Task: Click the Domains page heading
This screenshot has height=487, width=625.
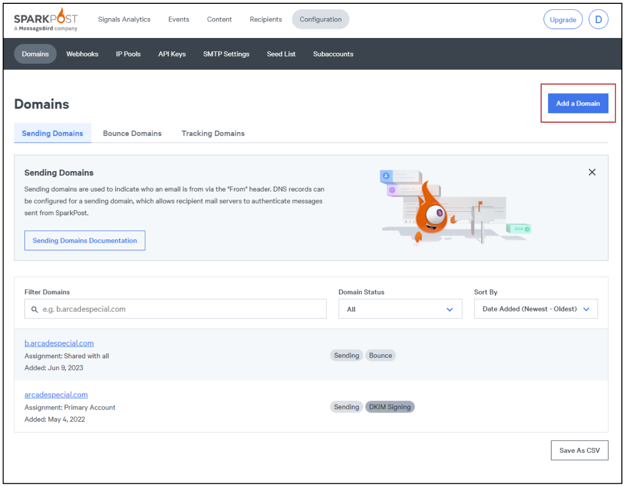Action: click(41, 105)
